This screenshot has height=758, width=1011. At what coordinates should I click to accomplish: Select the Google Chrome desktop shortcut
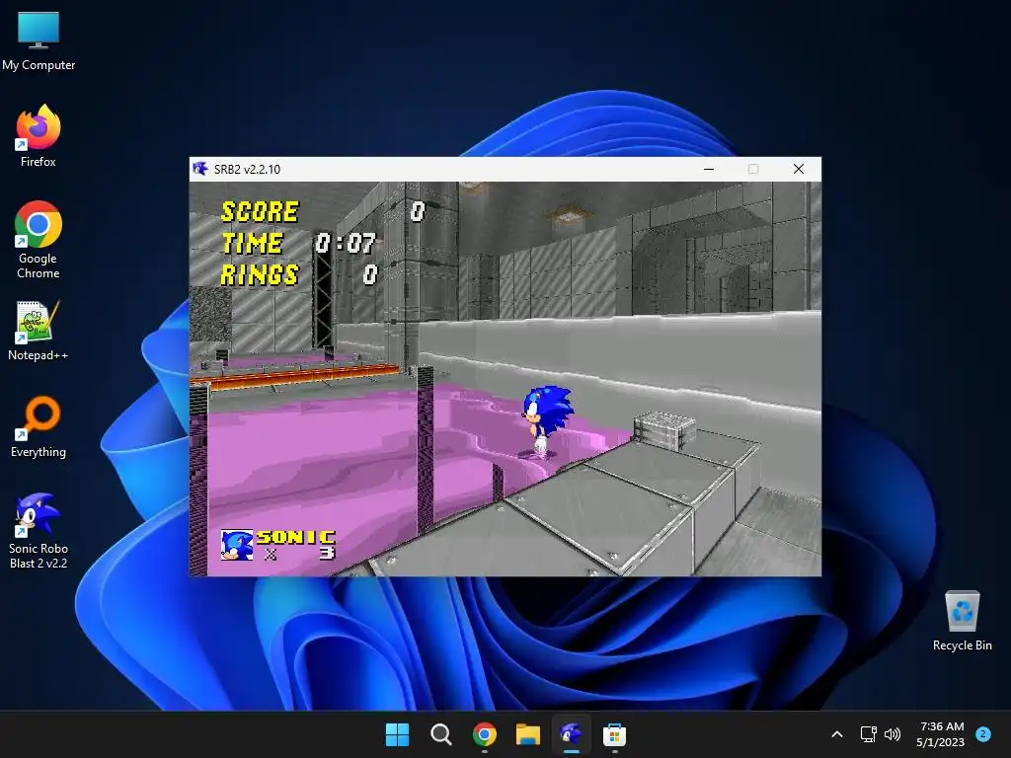(x=39, y=240)
